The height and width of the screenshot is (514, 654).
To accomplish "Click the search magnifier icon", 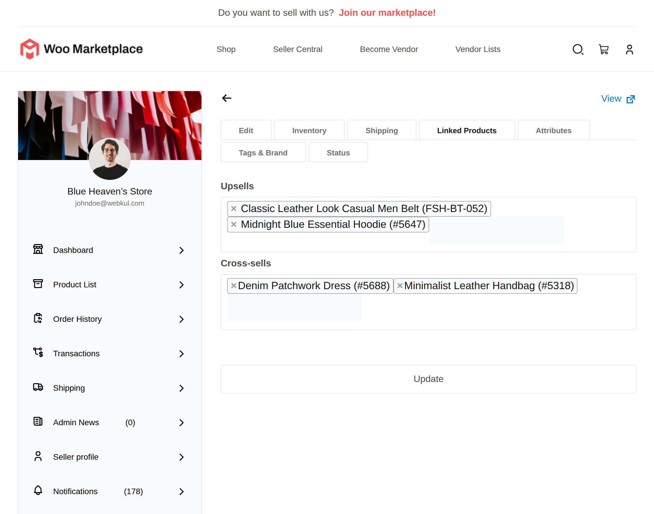I will [577, 49].
